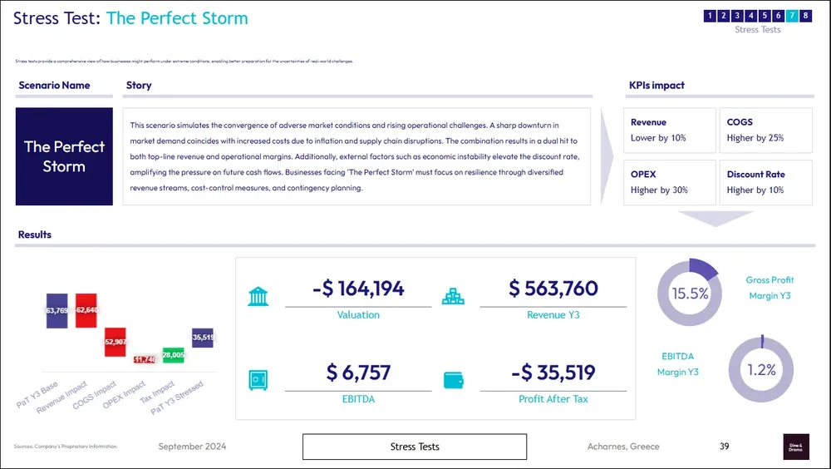Click the wallet icon beside Profit After Tax

(x=453, y=381)
